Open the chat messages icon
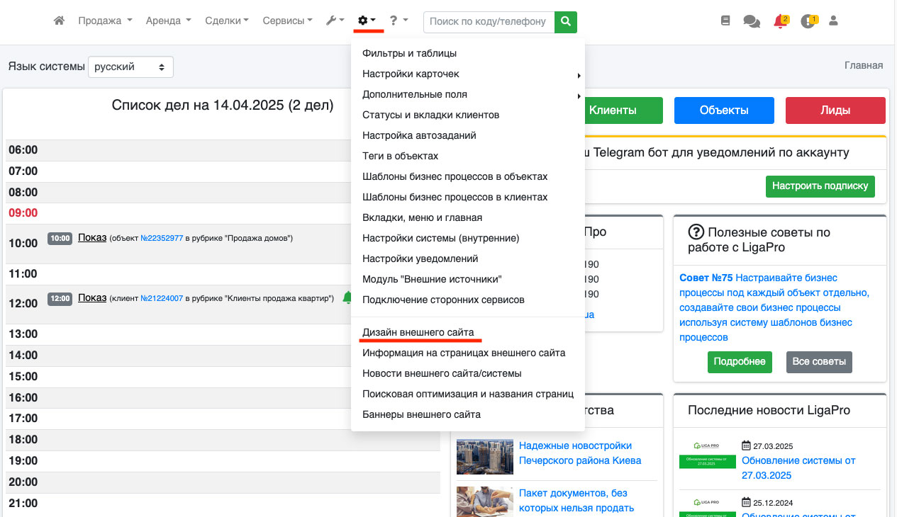897x517 pixels. [752, 21]
